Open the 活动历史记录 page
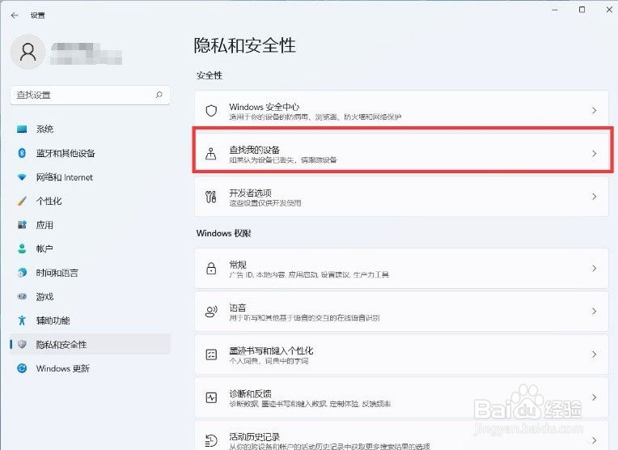 pyautogui.click(x=402, y=435)
